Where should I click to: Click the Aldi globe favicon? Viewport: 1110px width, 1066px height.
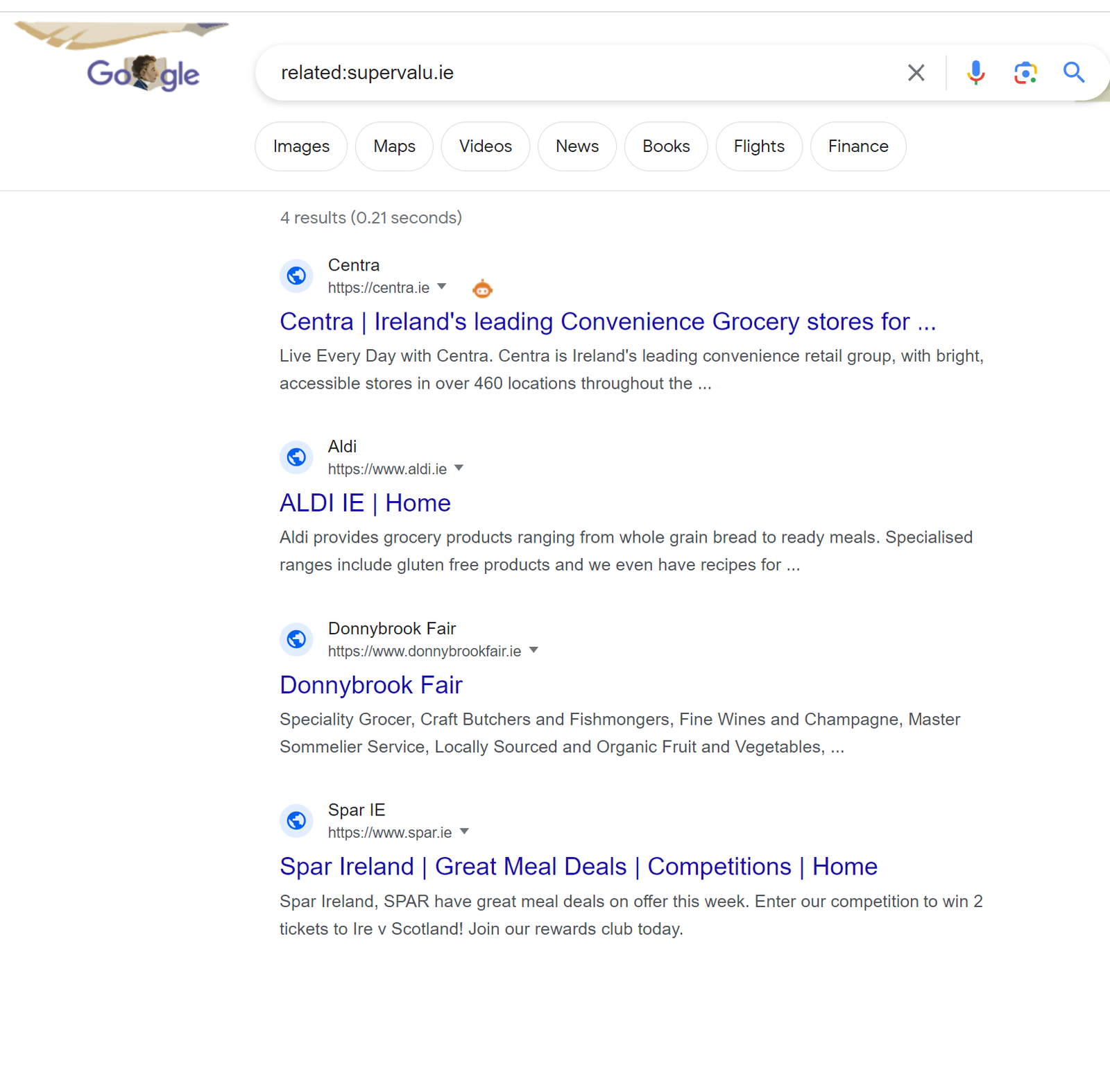coord(296,457)
